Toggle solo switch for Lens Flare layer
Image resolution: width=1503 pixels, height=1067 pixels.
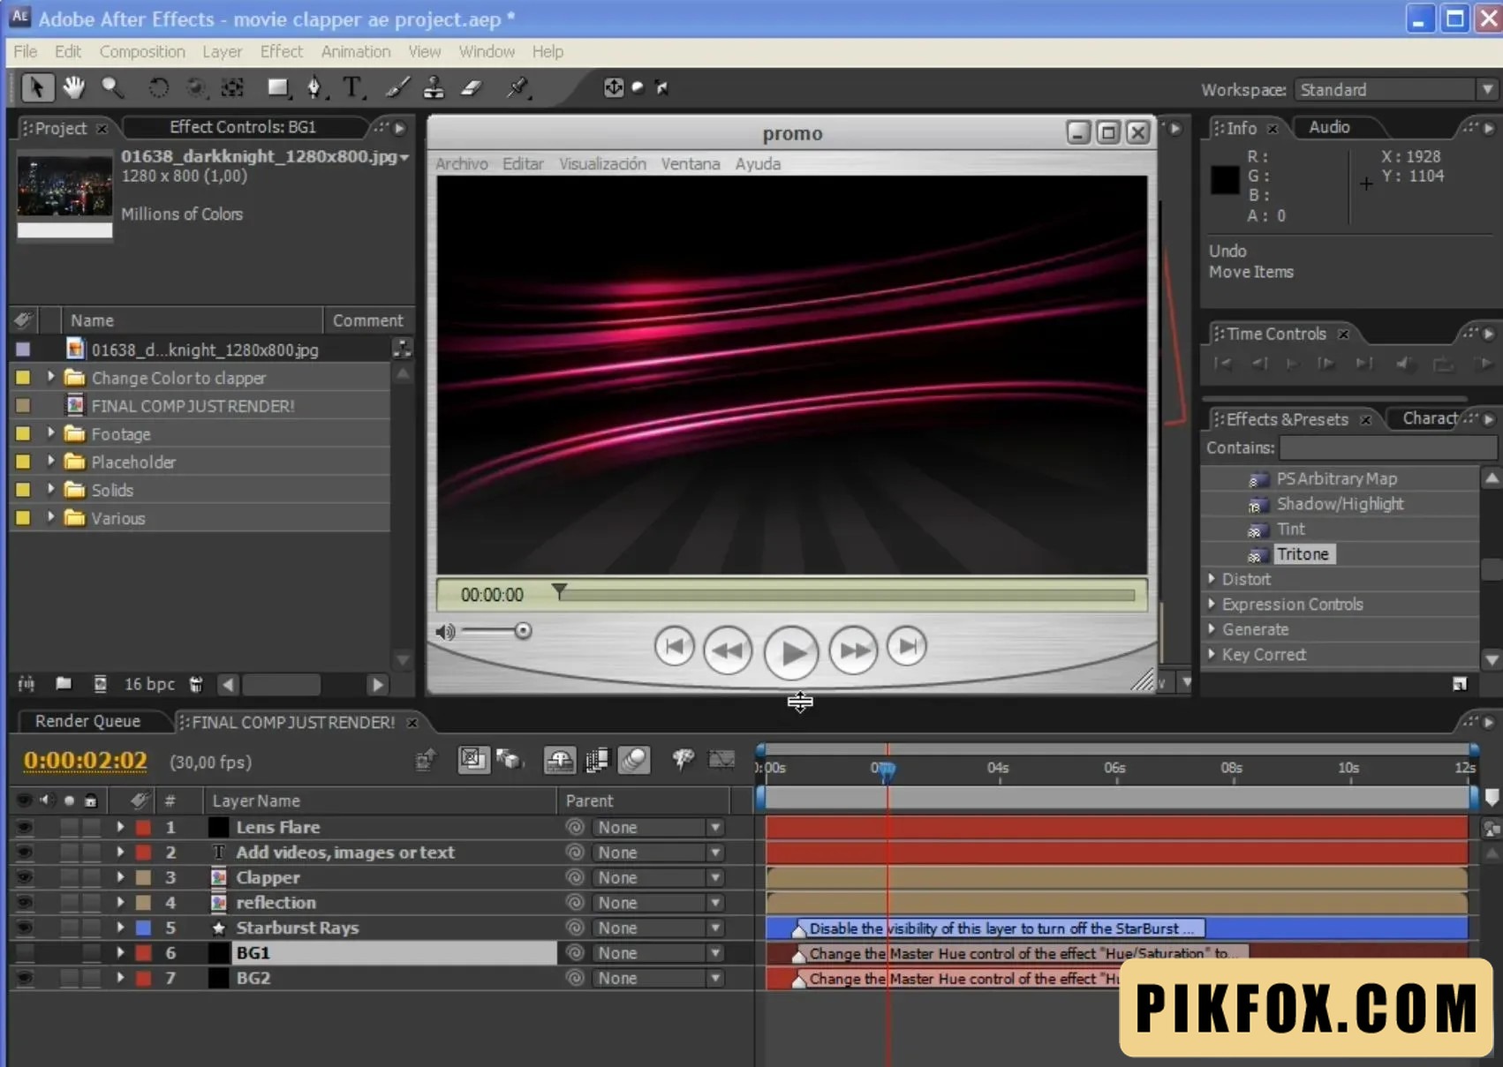(69, 828)
